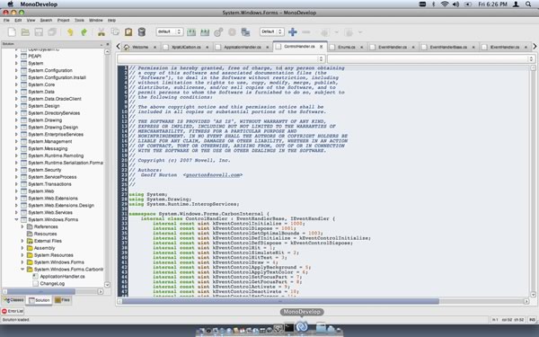Click the cut scissors toolbar icon

tap(101, 32)
